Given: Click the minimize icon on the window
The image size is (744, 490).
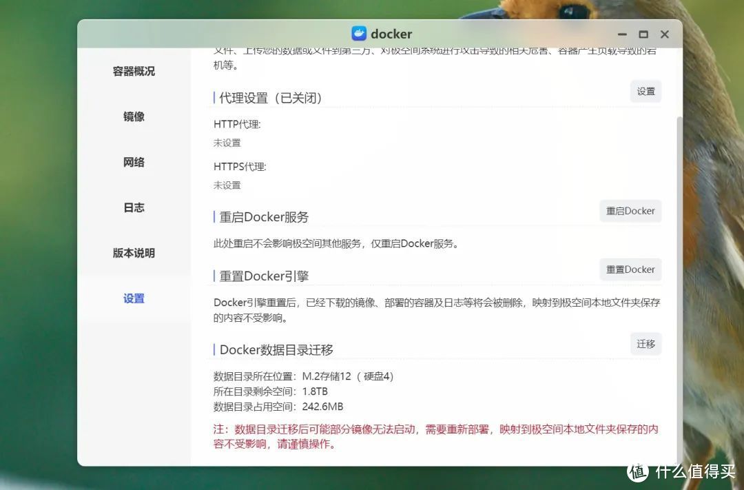Looking at the screenshot, I should (x=621, y=34).
